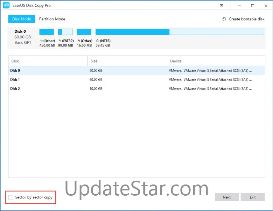The image size is (273, 211).
Task: Click Disk 1's VMware device description
Action: click(x=210, y=80)
